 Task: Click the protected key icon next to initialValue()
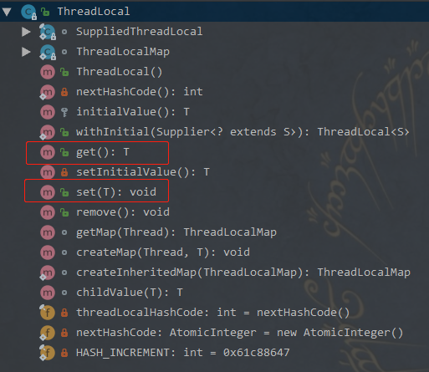point(64,112)
